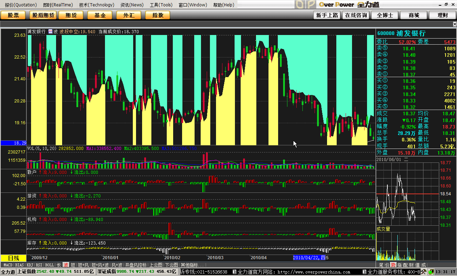Image resolution: width=457 pixels, height=276 pixels.
Task: Switch to the BOLL indicator tab
Action: click(49, 265)
